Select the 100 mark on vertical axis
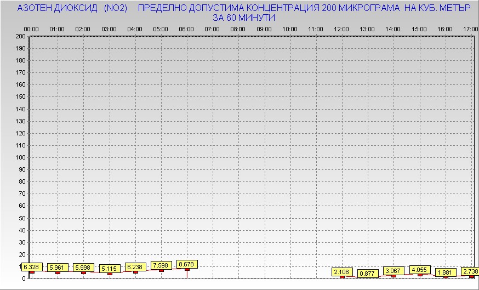 [x=21, y=157]
